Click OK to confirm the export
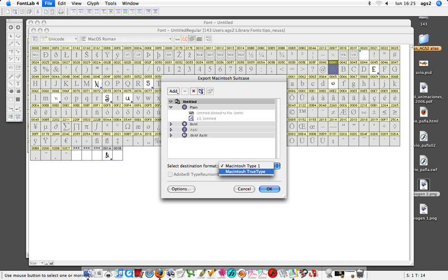The image size is (448, 280). (x=269, y=189)
